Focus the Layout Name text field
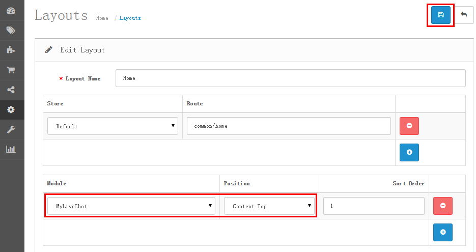Image resolution: width=476 pixels, height=252 pixels. 290,78
